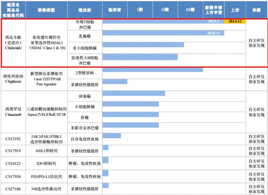Select the 西格列他钠 Chiglitazar drug cell

(13, 79)
